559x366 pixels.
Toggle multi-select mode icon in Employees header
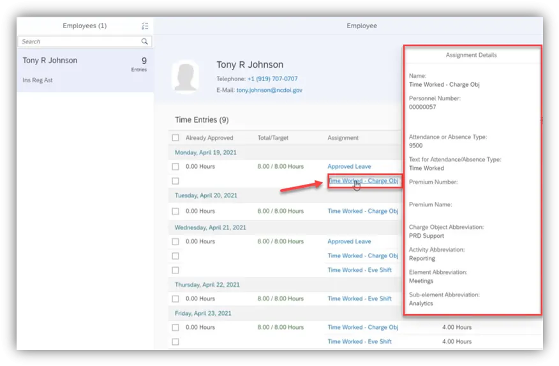click(145, 26)
